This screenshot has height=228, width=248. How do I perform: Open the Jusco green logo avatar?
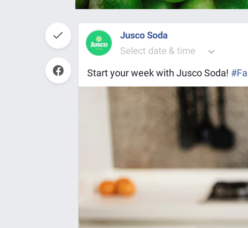(99, 43)
